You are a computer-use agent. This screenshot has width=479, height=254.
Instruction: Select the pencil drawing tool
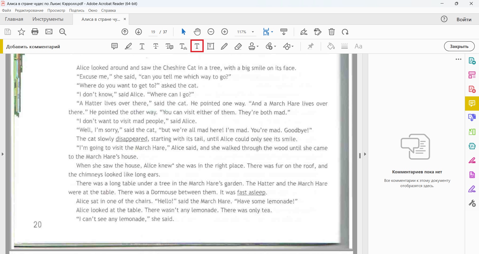point(224,46)
